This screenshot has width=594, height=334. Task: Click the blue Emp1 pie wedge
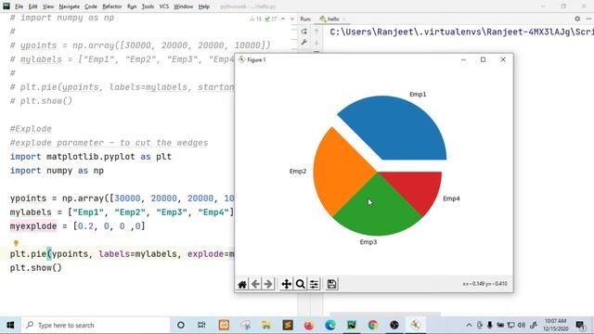point(398,129)
